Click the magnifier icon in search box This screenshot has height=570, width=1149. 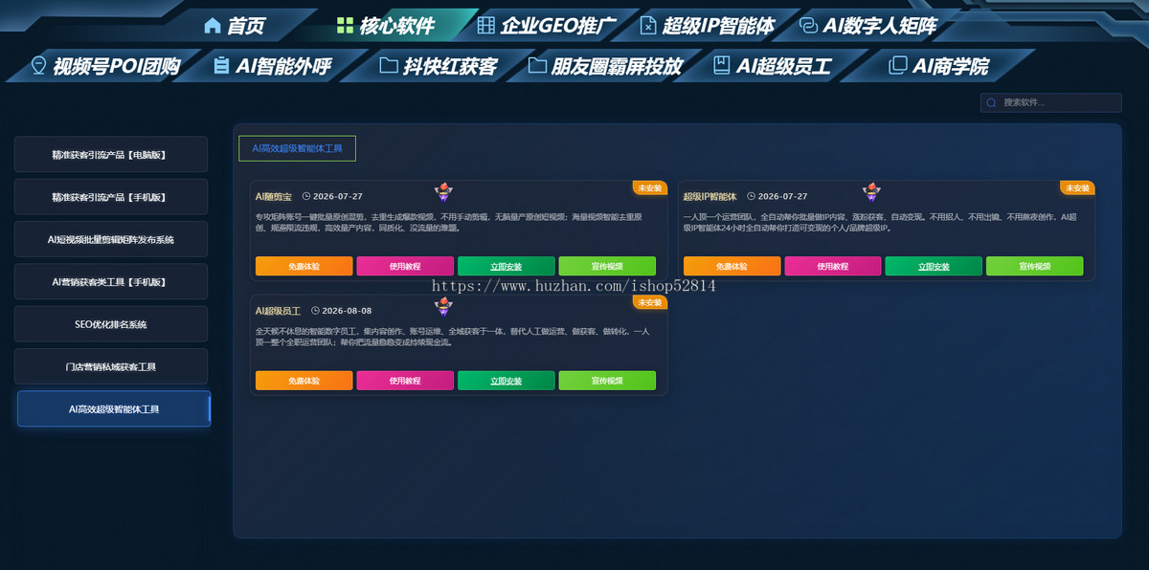click(x=992, y=102)
